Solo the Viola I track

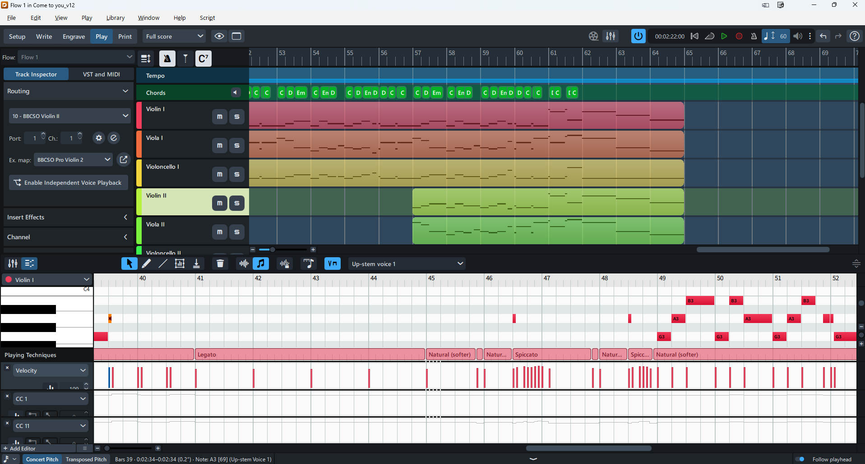click(x=236, y=146)
